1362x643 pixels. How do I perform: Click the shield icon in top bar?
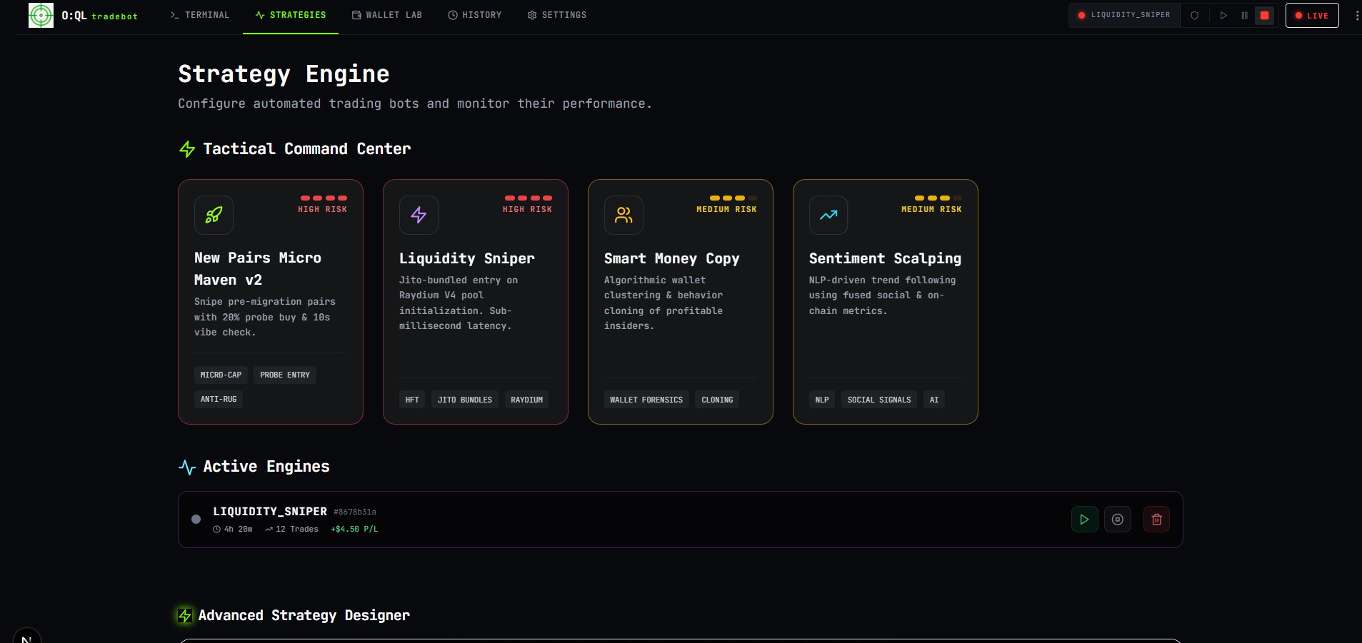1194,15
